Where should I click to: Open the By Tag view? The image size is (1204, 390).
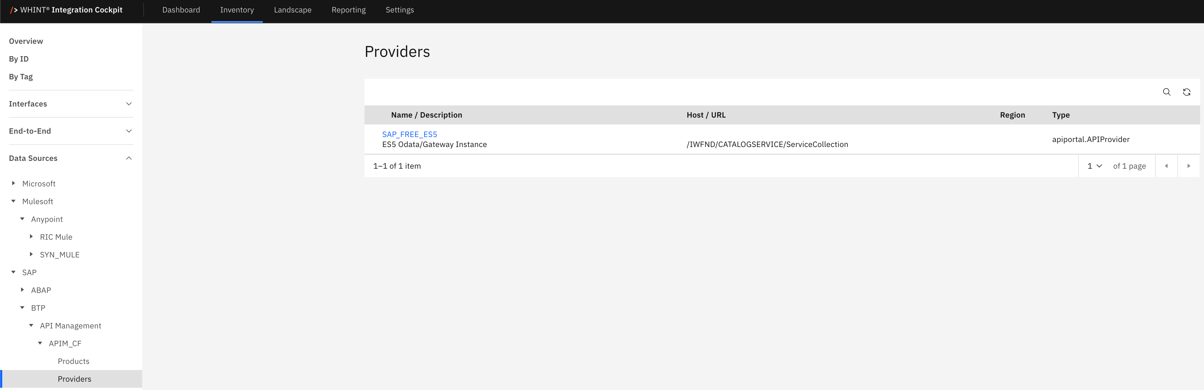tap(21, 77)
